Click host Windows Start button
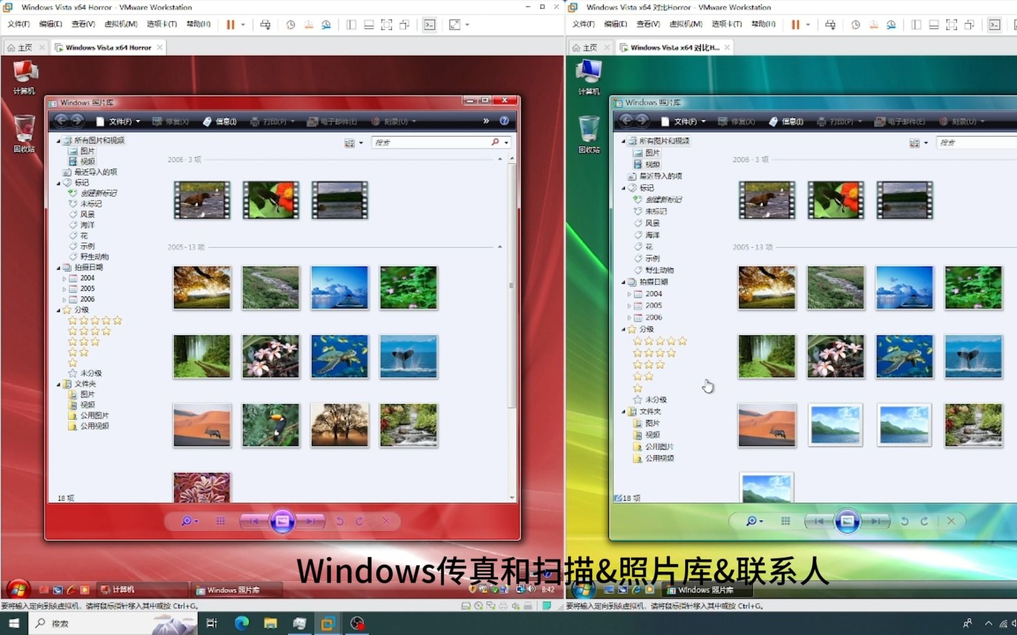The image size is (1017, 635). pos(14,623)
